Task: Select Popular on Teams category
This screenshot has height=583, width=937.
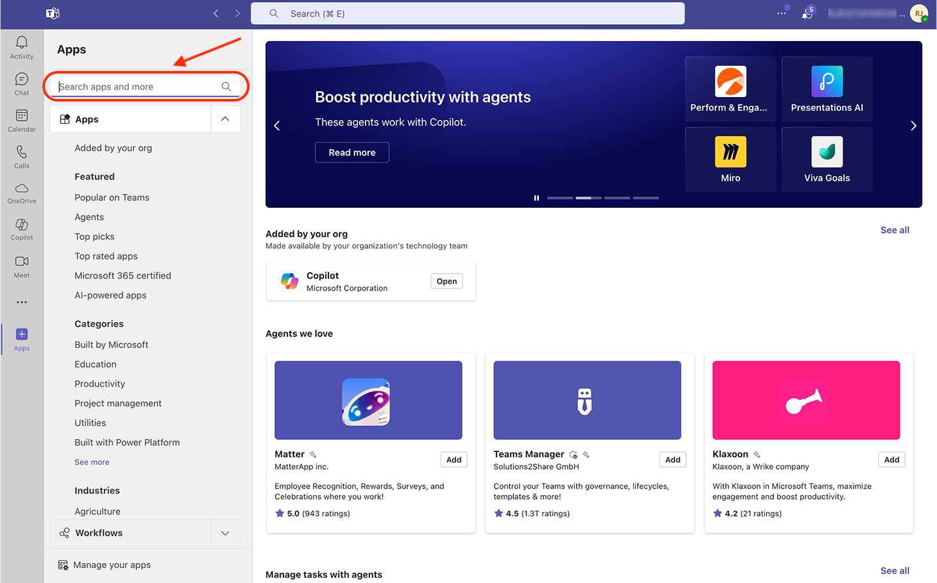Action: pyautogui.click(x=111, y=197)
